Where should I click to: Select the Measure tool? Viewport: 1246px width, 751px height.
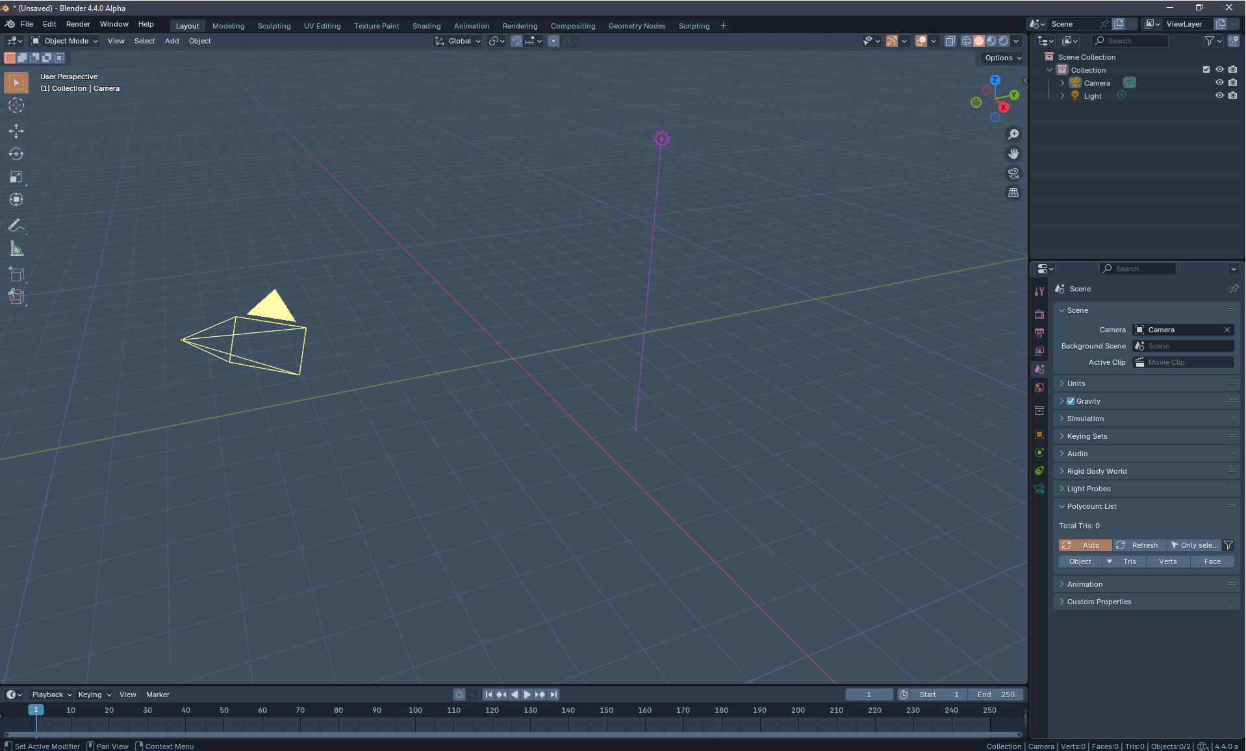click(16, 249)
